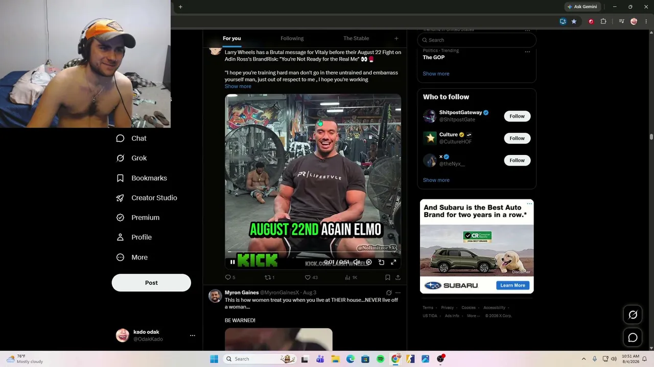Image resolution: width=654 pixels, height=367 pixels.
Task: Enter fullscreen on the video player
Action: coord(393,262)
